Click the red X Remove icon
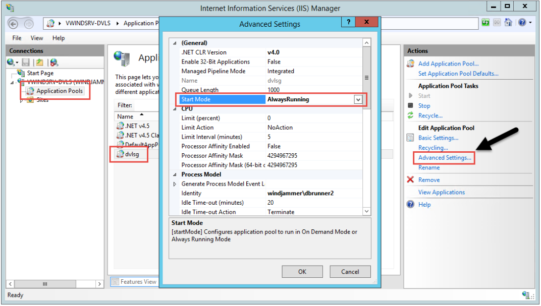 410,180
